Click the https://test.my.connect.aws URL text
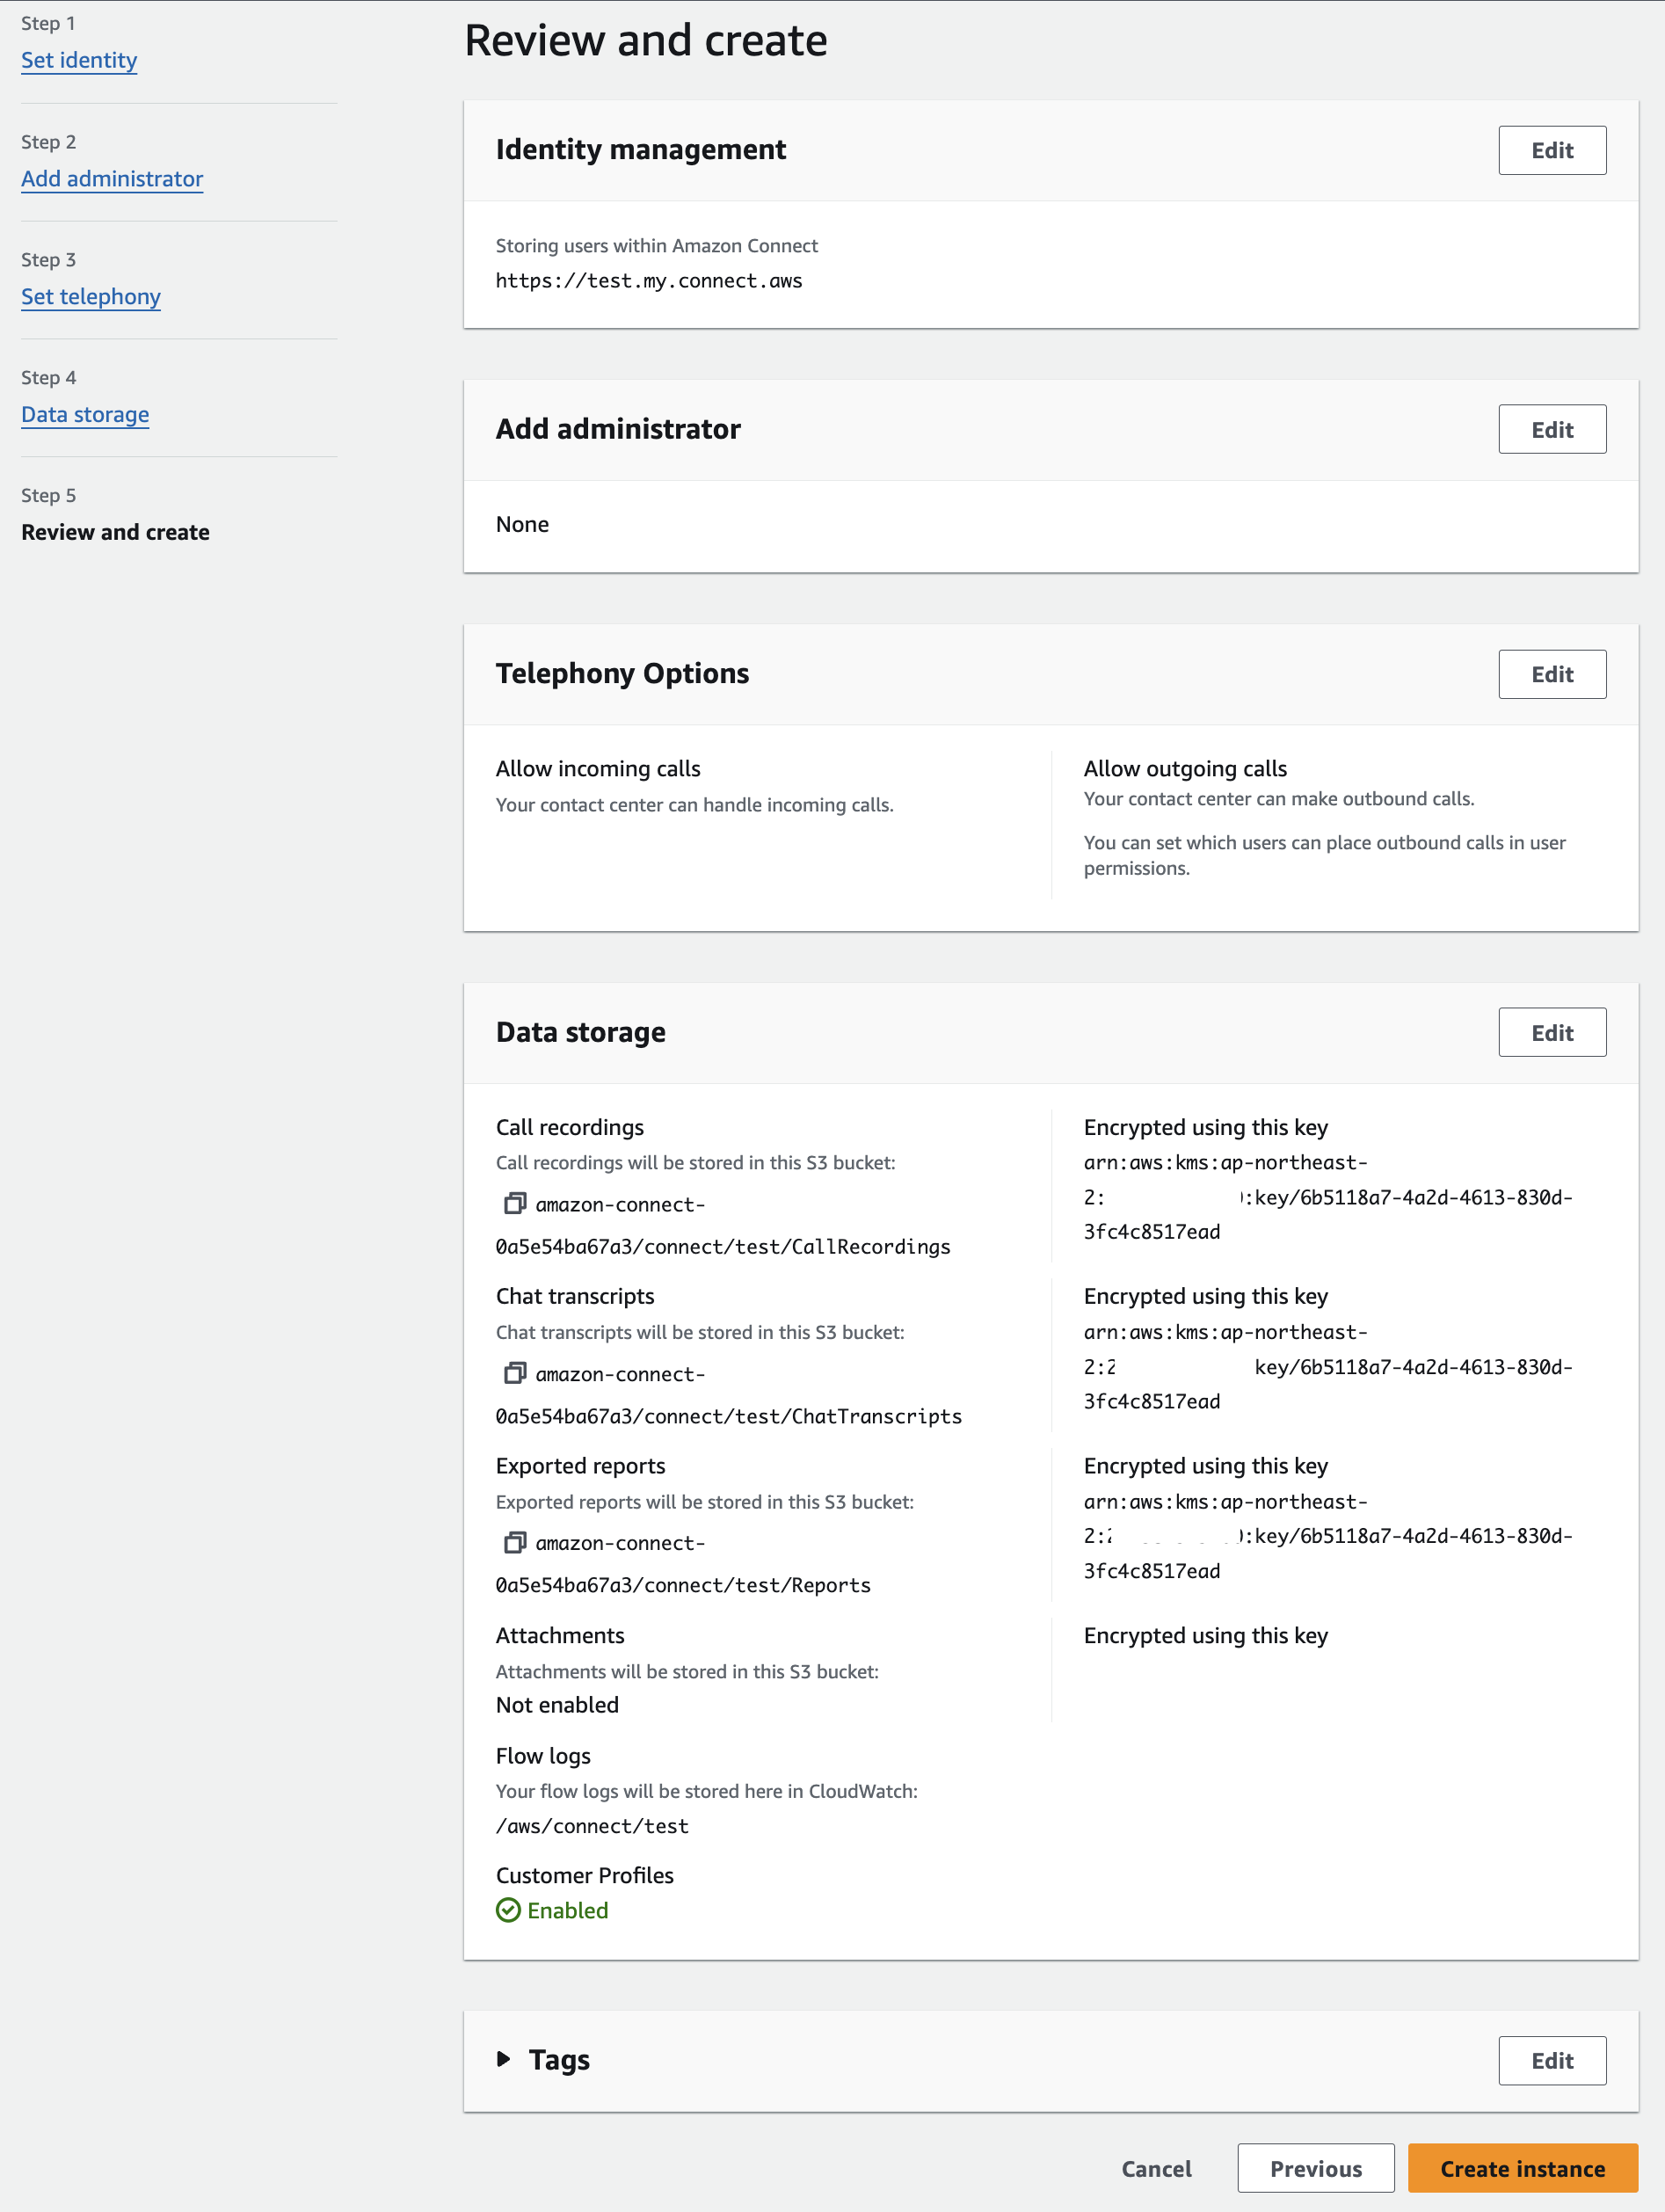 point(649,281)
